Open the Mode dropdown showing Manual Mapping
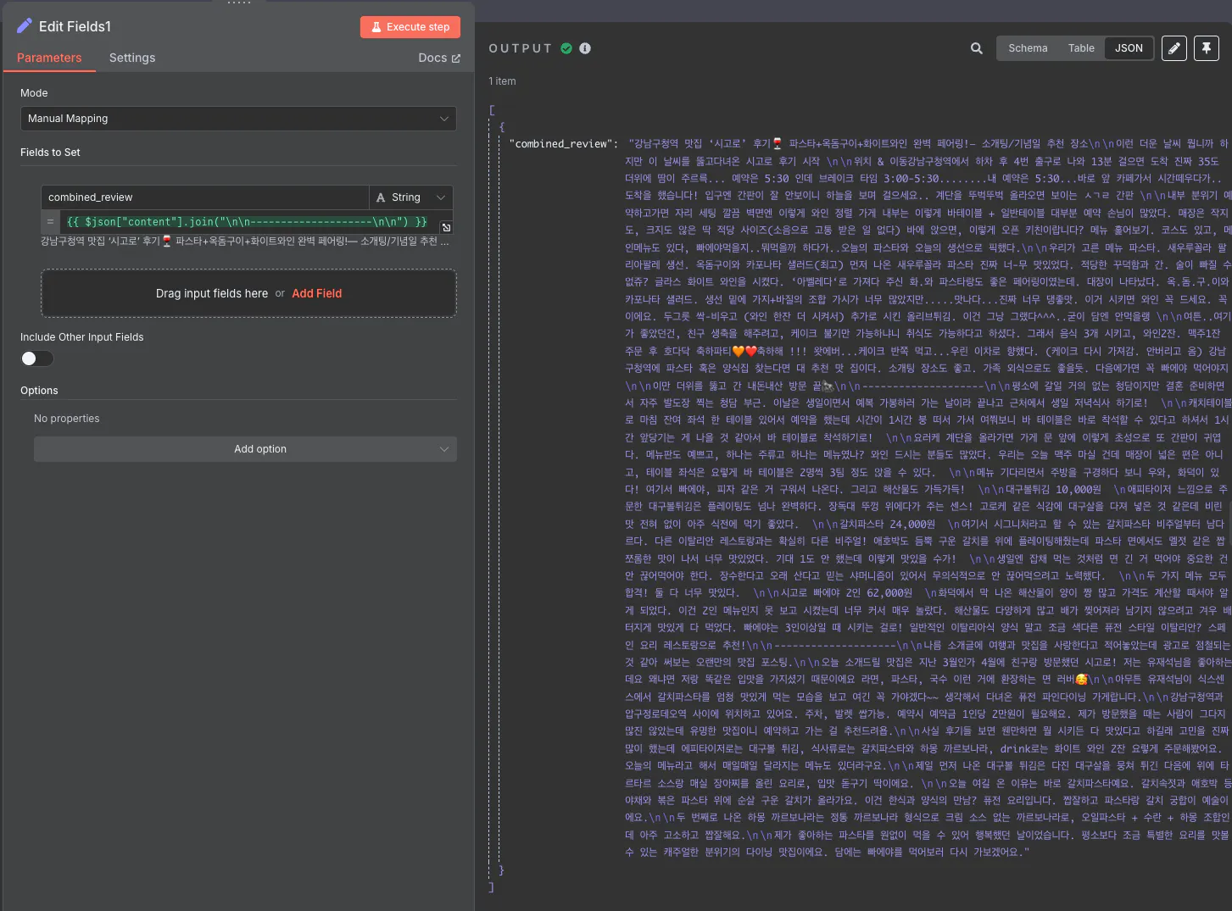 pos(238,119)
